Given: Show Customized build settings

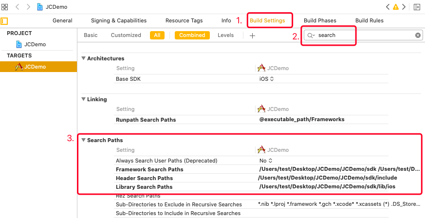Looking at the screenshot, I should (x=126, y=35).
